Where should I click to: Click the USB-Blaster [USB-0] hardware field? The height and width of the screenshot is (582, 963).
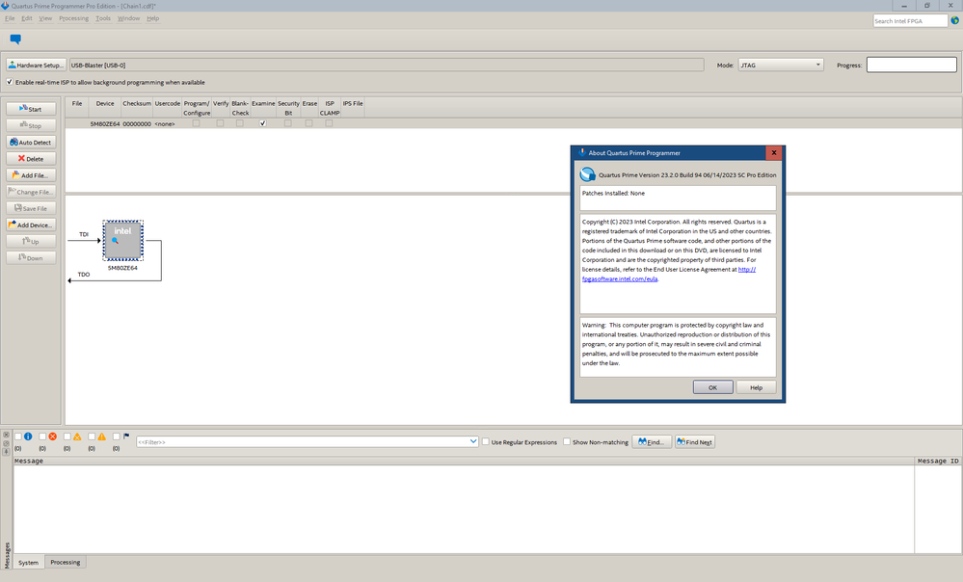tap(387, 66)
